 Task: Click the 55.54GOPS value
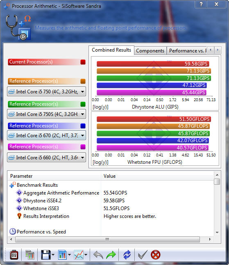[x=115, y=193]
